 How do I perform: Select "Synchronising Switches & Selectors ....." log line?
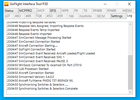tap(38, 85)
